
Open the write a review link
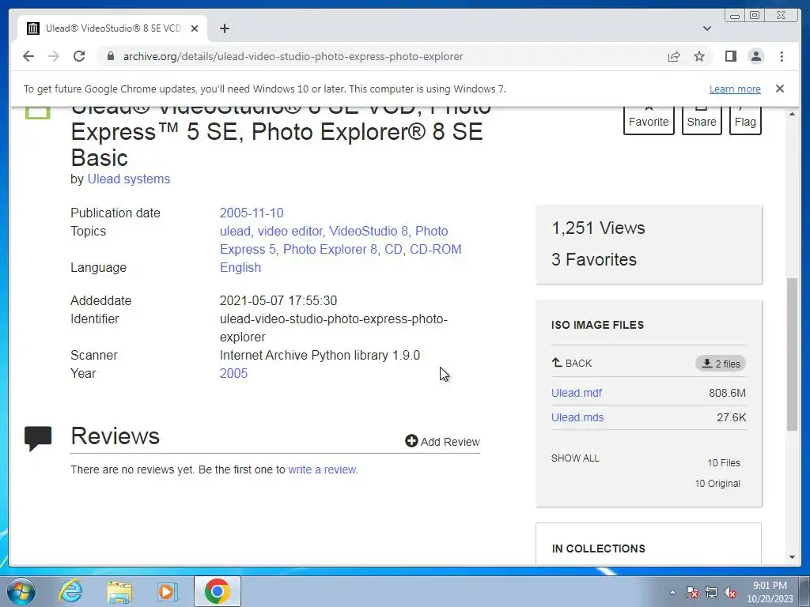(x=322, y=469)
